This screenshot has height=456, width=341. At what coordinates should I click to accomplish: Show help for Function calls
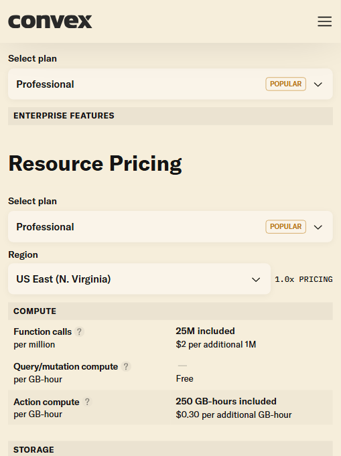[x=79, y=331]
